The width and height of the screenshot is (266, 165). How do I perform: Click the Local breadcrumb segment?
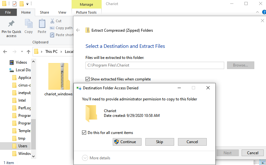coord(69,52)
